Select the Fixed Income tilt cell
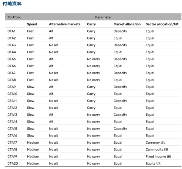Screen dimensions: 182x169 tap(158, 157)
